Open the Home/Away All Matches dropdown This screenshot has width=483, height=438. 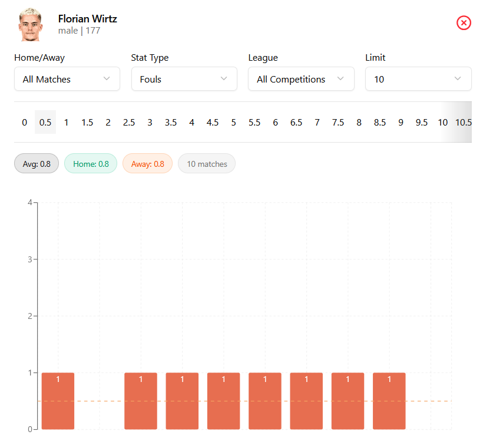click(x=67, y=79)
